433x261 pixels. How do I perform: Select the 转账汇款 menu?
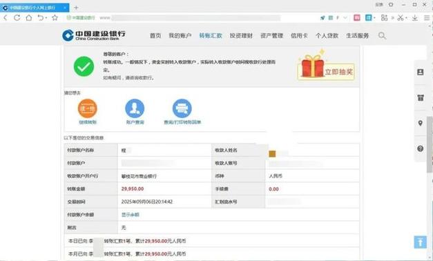[211, 36]
